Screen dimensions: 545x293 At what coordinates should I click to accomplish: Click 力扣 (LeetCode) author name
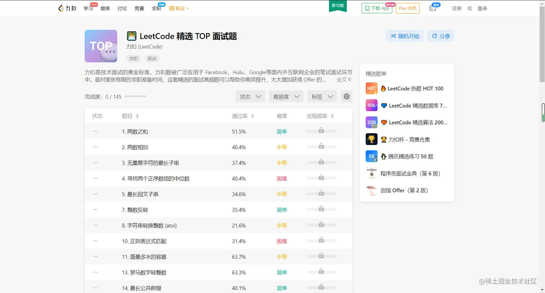(144, 46)
